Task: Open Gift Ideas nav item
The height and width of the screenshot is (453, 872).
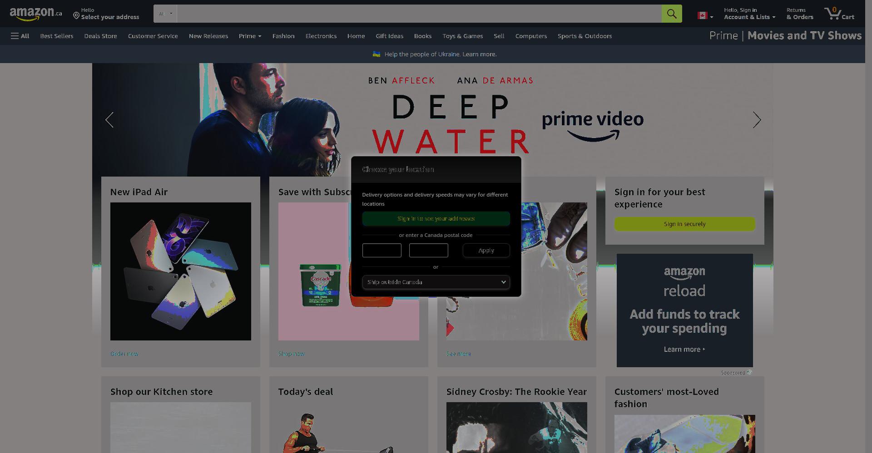Action: pos(389,36)
